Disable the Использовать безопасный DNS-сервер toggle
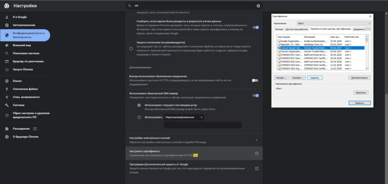The width and height of the screenshot is (388, 184). point(256,95)
